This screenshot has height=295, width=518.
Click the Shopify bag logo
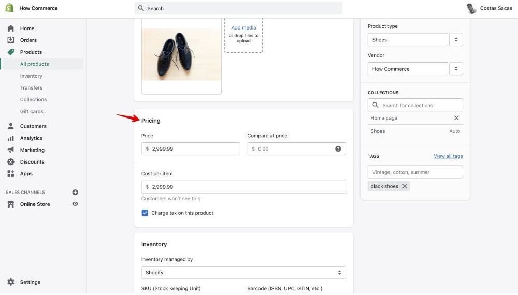pyautogui.click(x=9, y=8)
